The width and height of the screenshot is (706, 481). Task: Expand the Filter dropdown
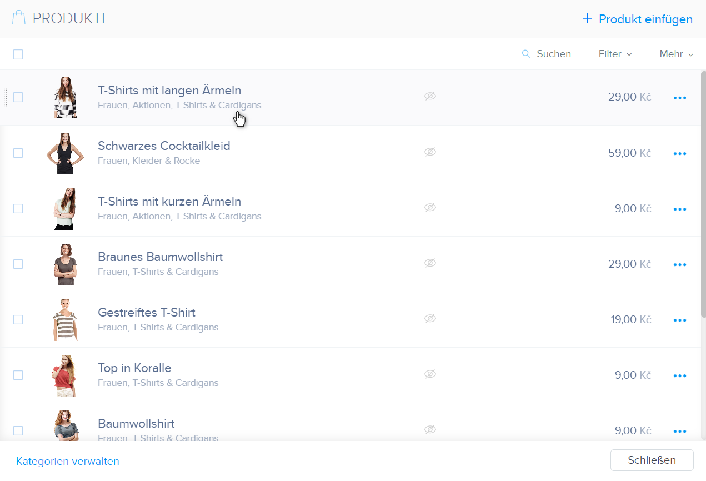point(615,54)
